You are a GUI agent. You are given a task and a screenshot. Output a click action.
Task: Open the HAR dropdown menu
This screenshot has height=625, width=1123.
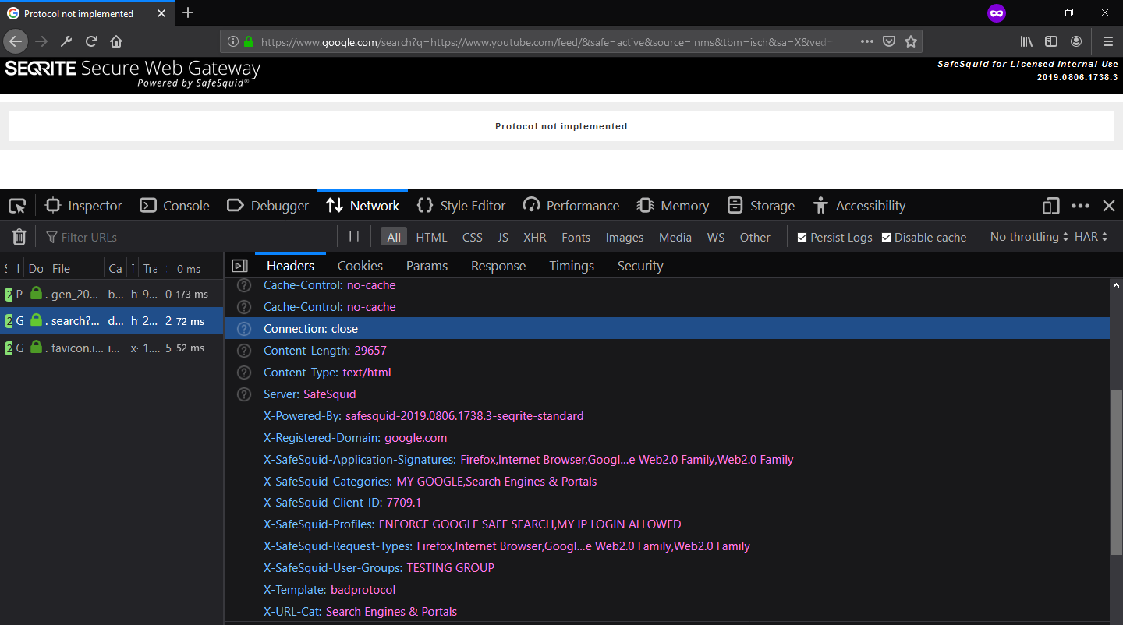point(1091,237)
